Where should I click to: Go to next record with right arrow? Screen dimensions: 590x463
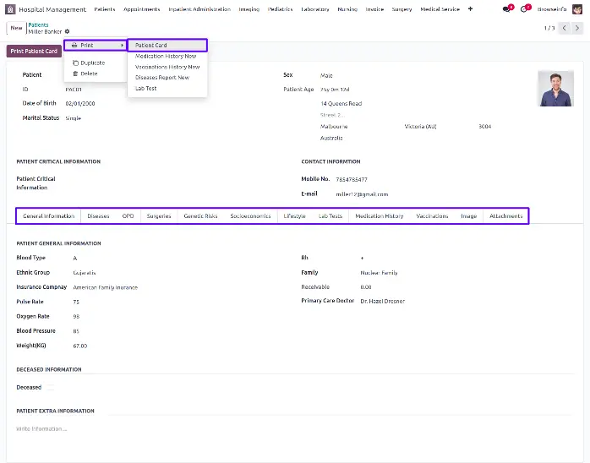tap(579, 28)
